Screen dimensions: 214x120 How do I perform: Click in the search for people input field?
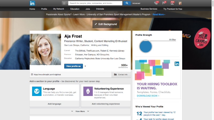[95, 3]
